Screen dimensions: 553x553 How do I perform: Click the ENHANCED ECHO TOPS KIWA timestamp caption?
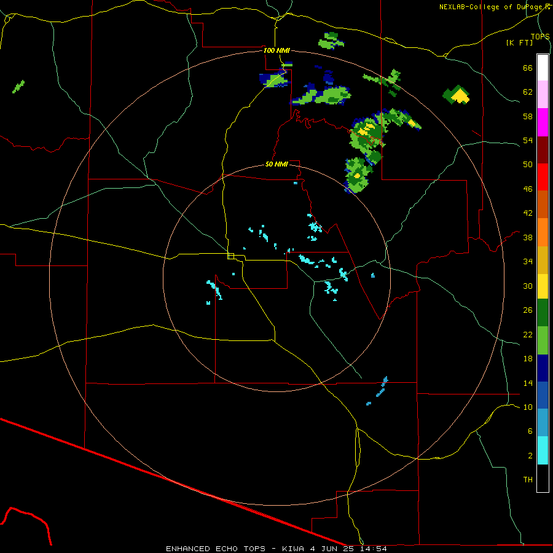tap(276, 549)
